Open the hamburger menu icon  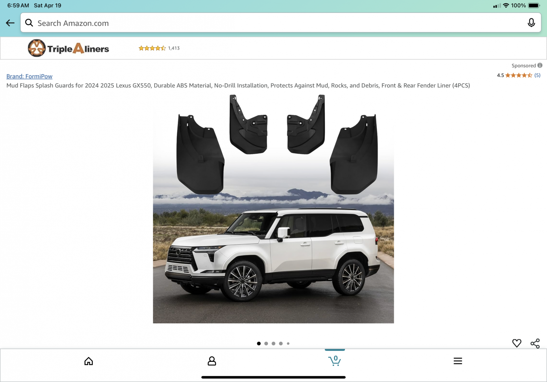(x=458, y=361)
